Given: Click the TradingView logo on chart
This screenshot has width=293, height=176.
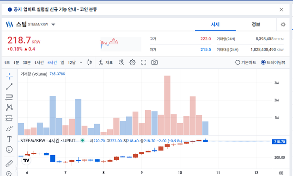Looking at the screenshot, I should tap(26, 160).
